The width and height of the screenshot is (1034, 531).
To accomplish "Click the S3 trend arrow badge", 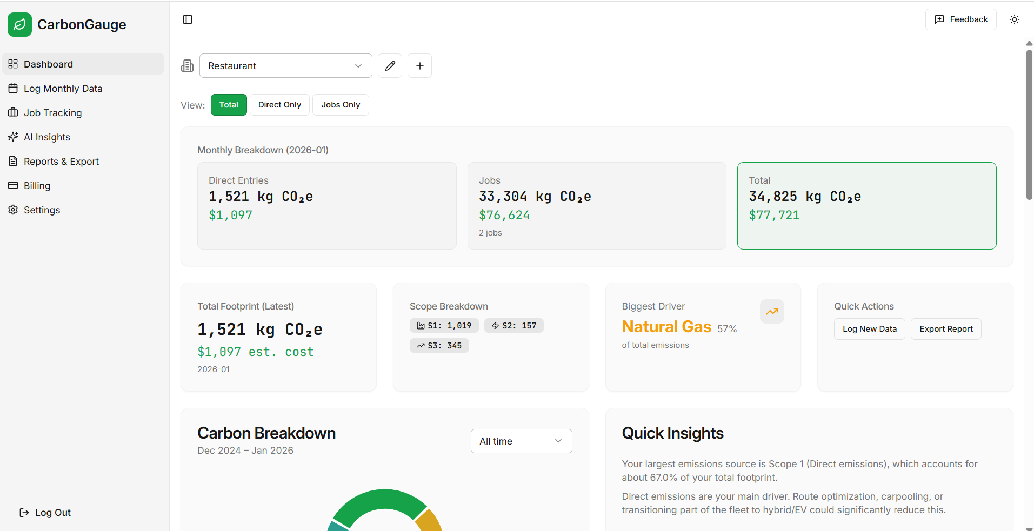I will coord(439,346).
